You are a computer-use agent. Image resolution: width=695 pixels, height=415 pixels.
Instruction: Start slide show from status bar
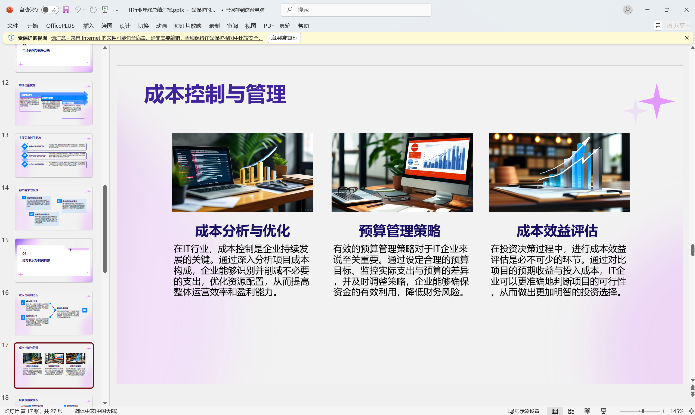coord(604,411)
